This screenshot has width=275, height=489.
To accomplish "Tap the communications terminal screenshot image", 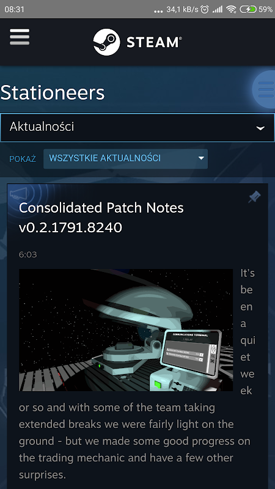I will (126, 330).
